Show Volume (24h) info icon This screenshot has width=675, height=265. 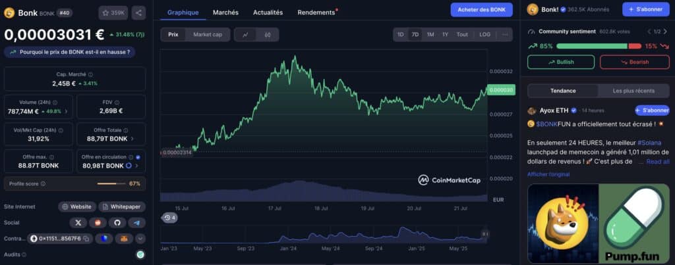55,102
